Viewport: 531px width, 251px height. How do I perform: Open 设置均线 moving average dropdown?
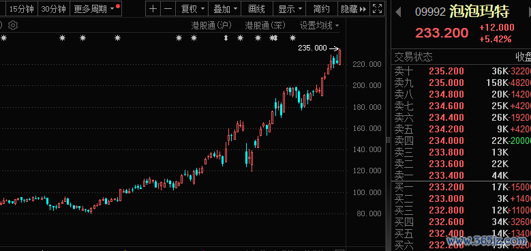pos(319,25)
